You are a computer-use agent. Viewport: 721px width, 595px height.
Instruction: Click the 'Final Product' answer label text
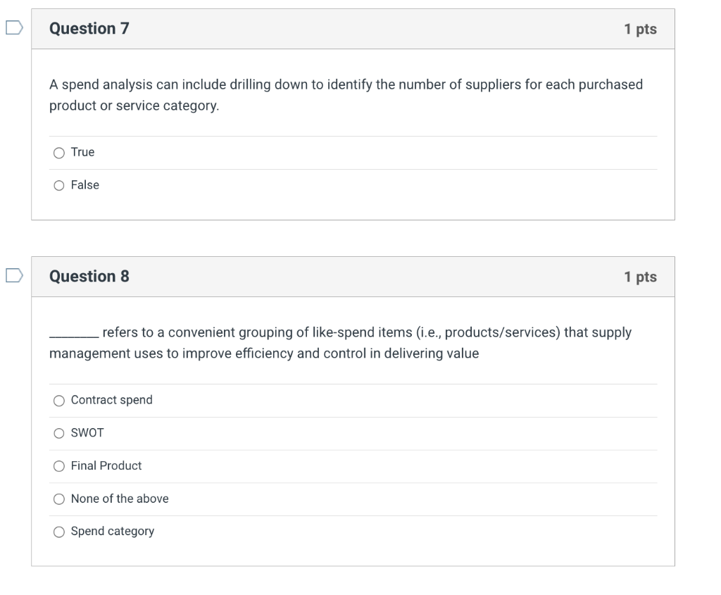coord(106,466)
